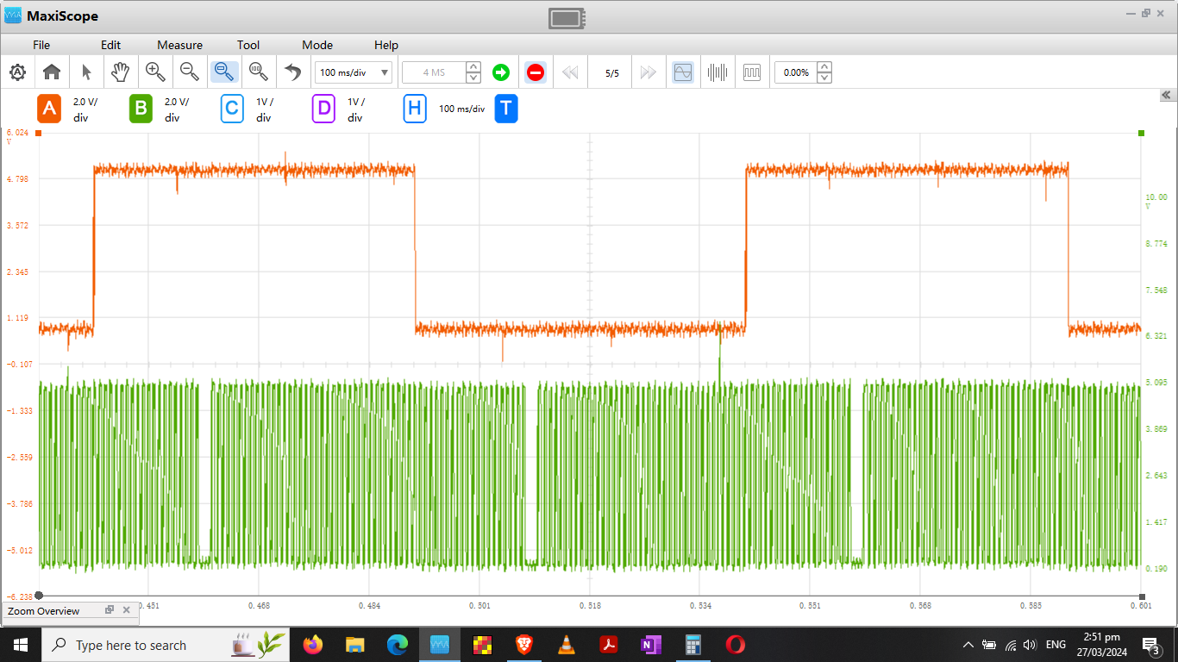Image resolution: width=1178 pixels, height=662 pixels.
Task: Decrease the 0.00% value with down arrow
Action: [x=824, y=78]
